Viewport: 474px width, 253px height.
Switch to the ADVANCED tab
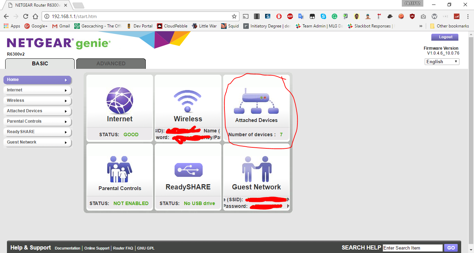pyautogui.click(x=111, y=64)
